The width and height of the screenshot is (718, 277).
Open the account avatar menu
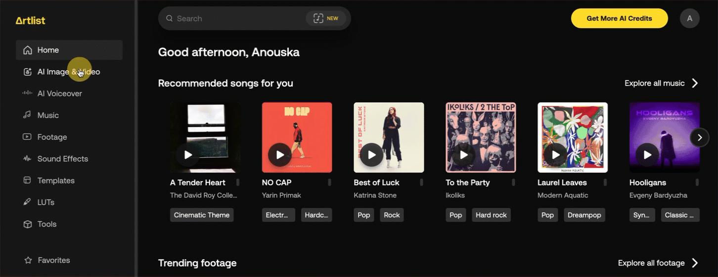(x=689, y=18)
